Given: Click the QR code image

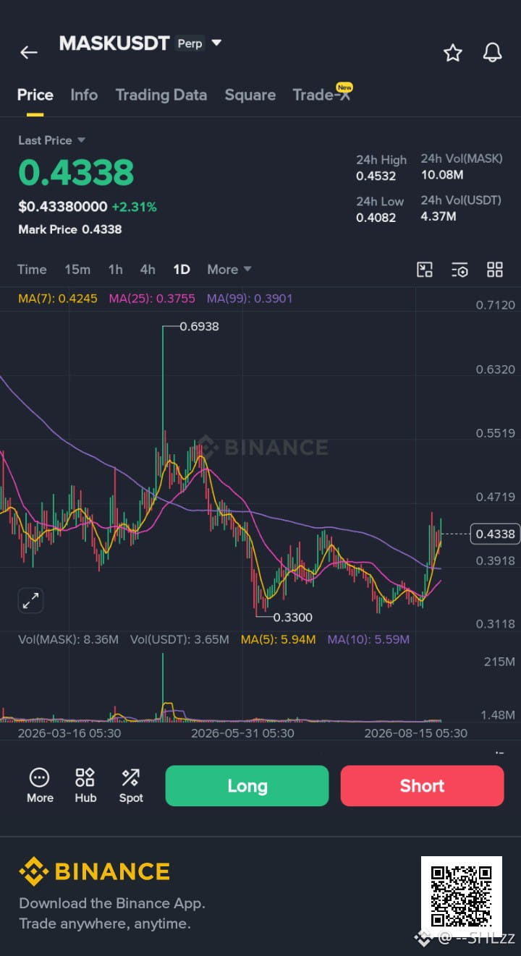Looking at the screenshot, I should 462,897.
